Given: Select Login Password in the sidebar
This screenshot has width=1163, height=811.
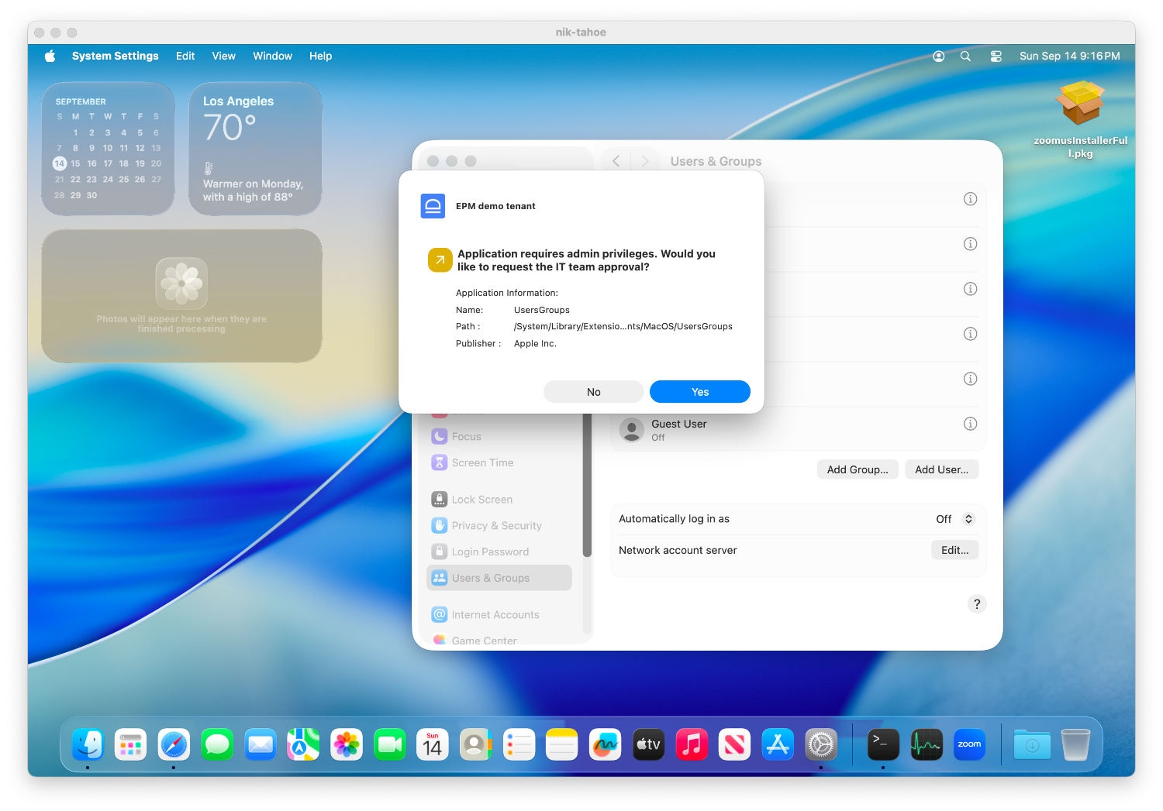Looking at the screenshot, I should click(499, 552).
